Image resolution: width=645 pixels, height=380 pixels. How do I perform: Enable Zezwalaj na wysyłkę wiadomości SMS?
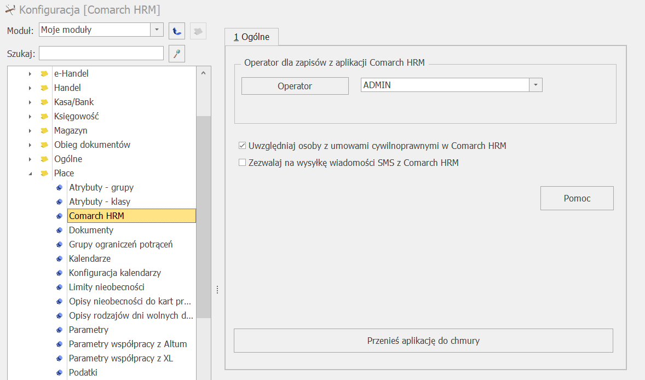(243, 163)
